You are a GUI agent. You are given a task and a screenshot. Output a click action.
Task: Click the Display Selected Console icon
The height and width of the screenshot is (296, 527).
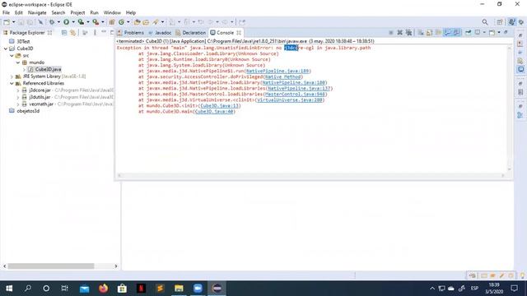478,33
